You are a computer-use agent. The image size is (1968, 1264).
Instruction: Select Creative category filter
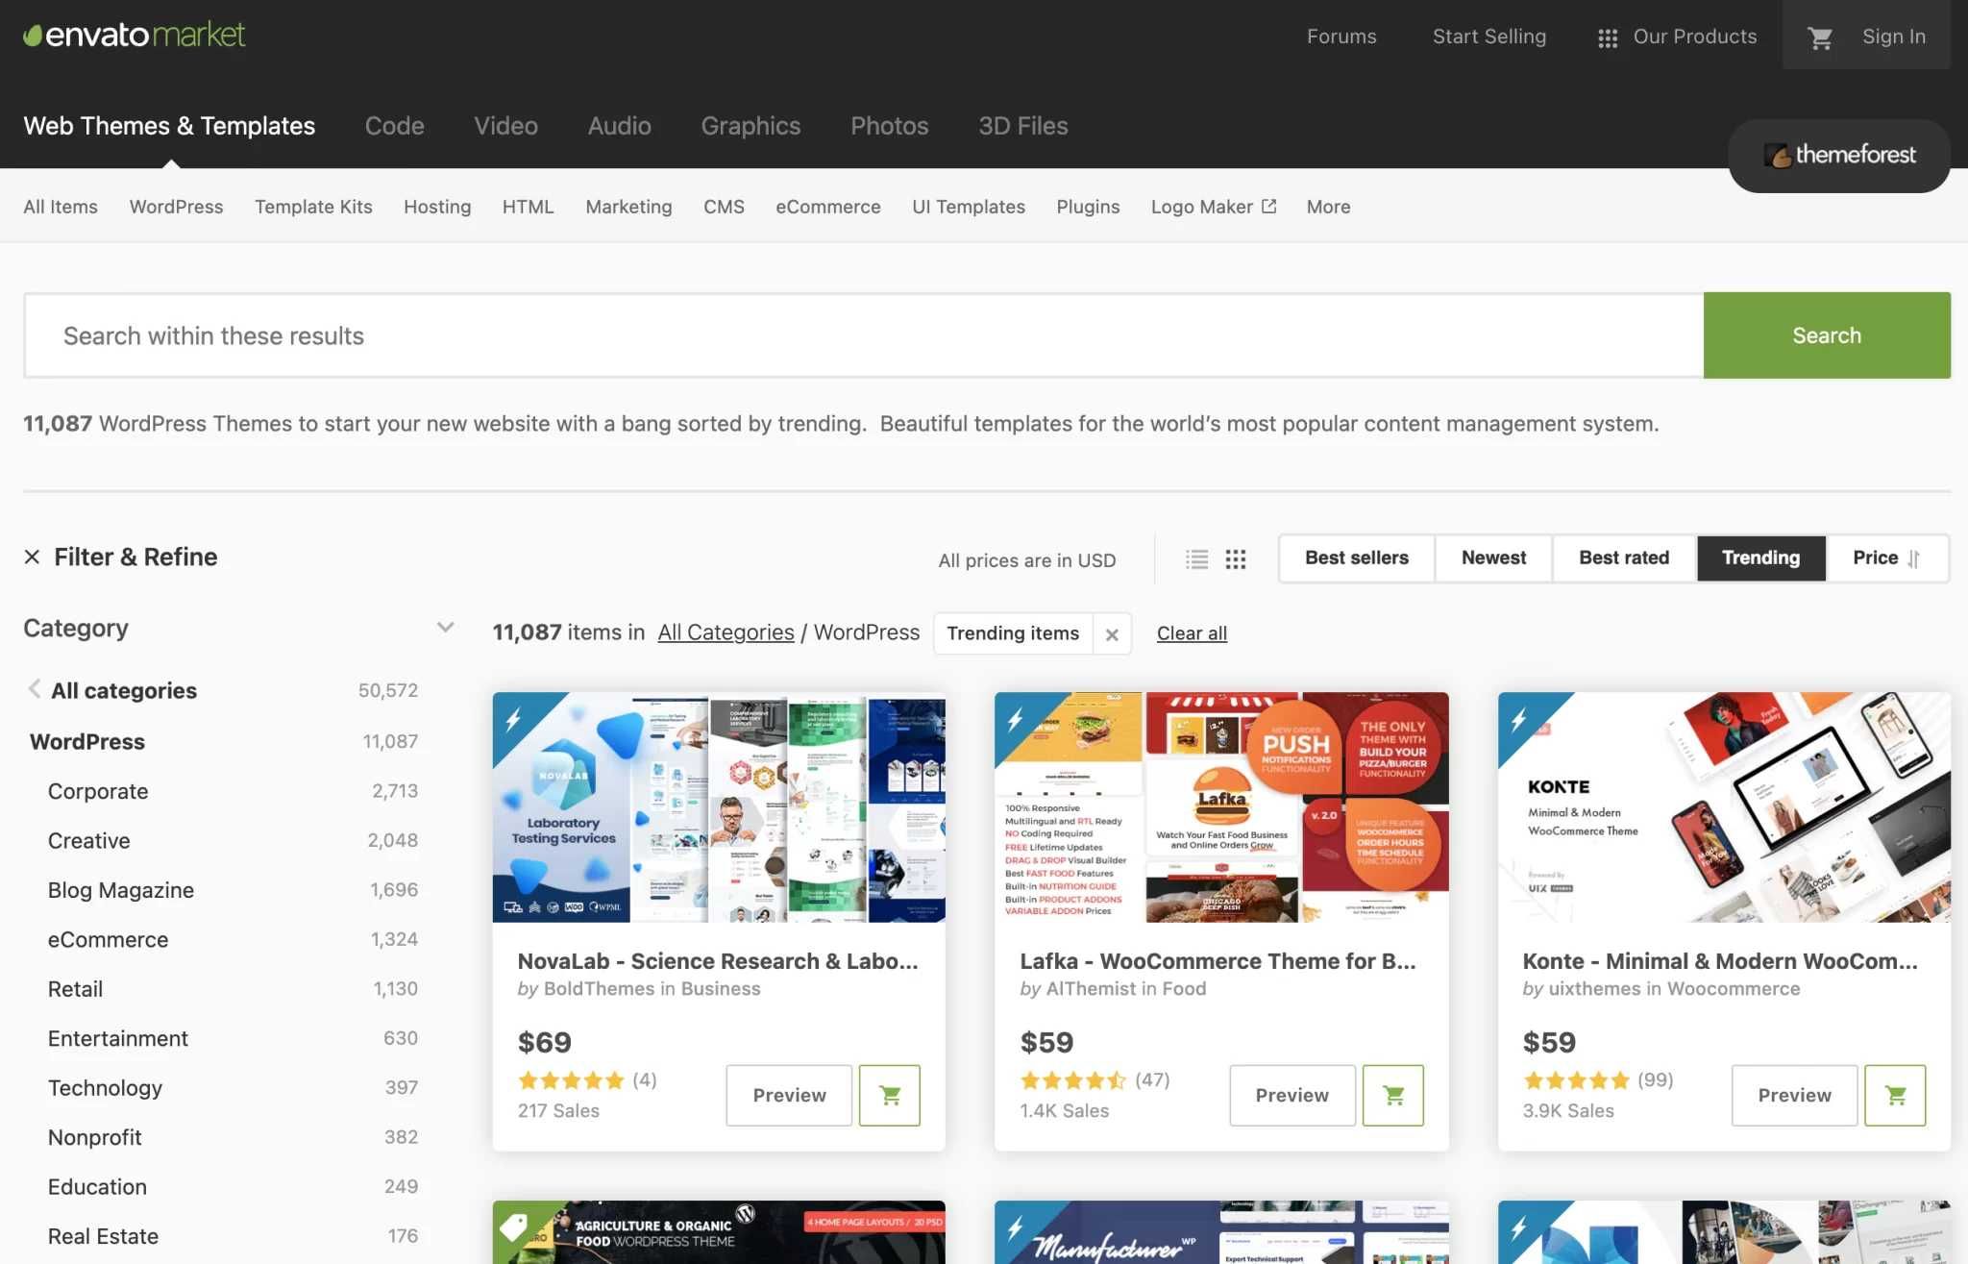click(88, 841)
